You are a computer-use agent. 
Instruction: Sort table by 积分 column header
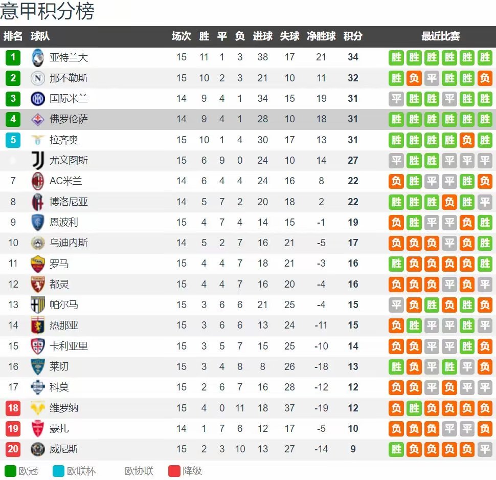tap(353, 36)
